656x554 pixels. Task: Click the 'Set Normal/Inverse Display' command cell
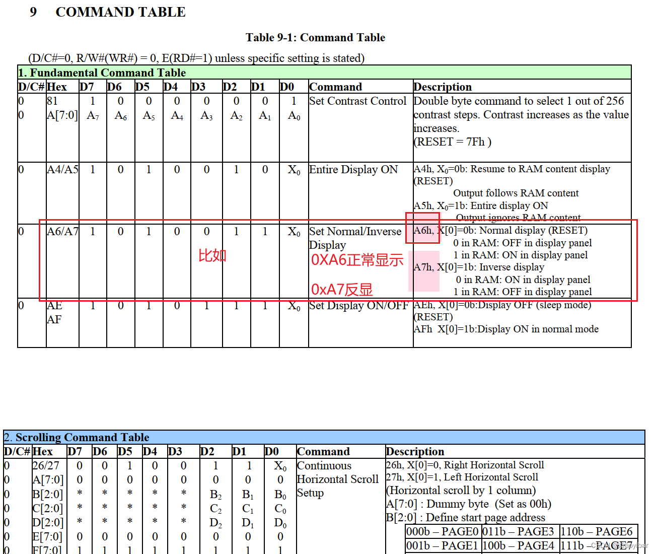click(355, 238)
